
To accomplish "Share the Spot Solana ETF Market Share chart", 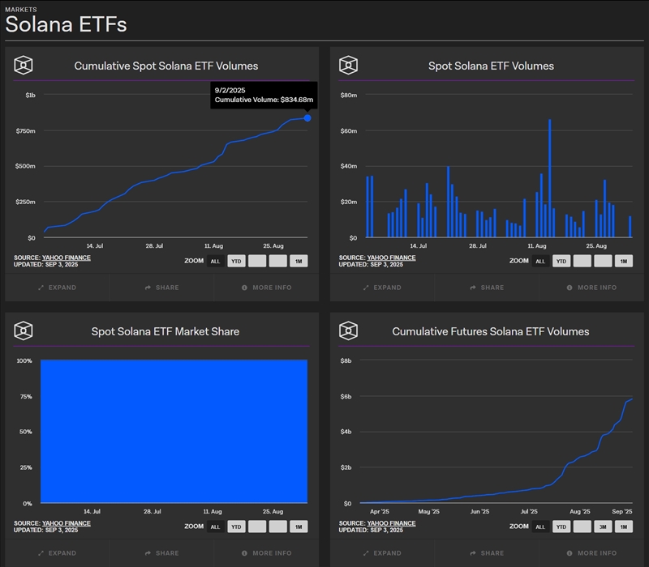I will tap(161, 553).
